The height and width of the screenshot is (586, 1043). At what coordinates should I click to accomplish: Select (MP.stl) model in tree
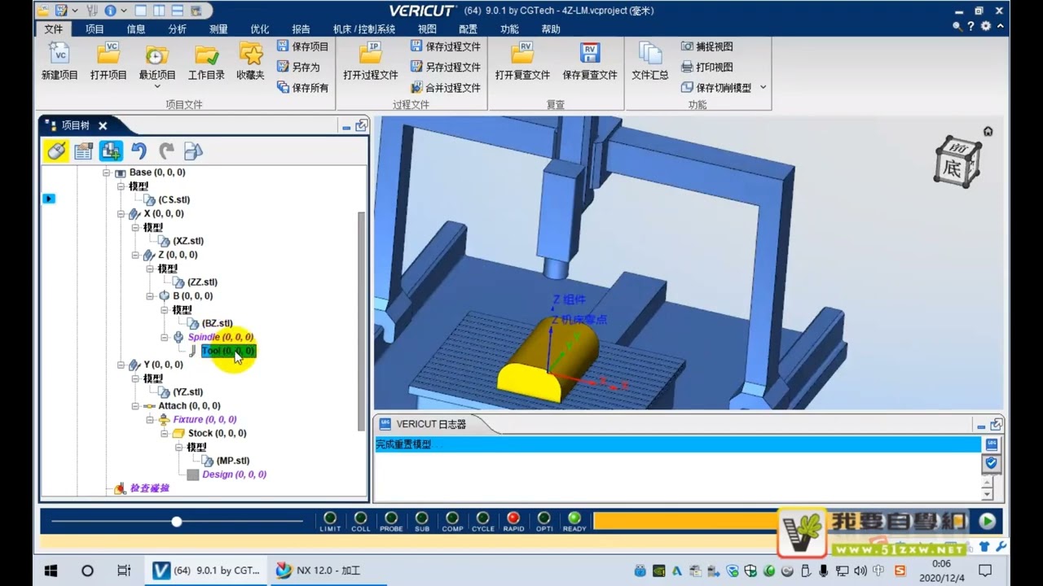pos(232,461)
